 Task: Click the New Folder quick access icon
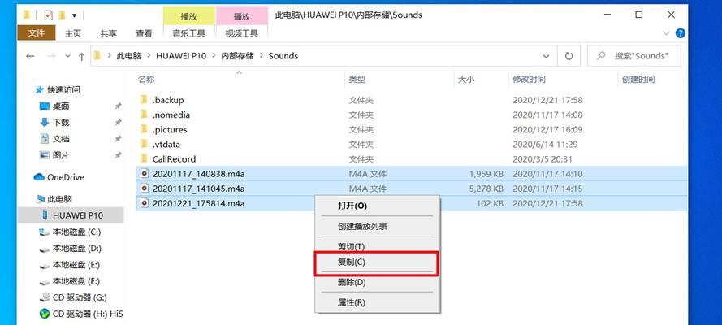tap(62, 15)
